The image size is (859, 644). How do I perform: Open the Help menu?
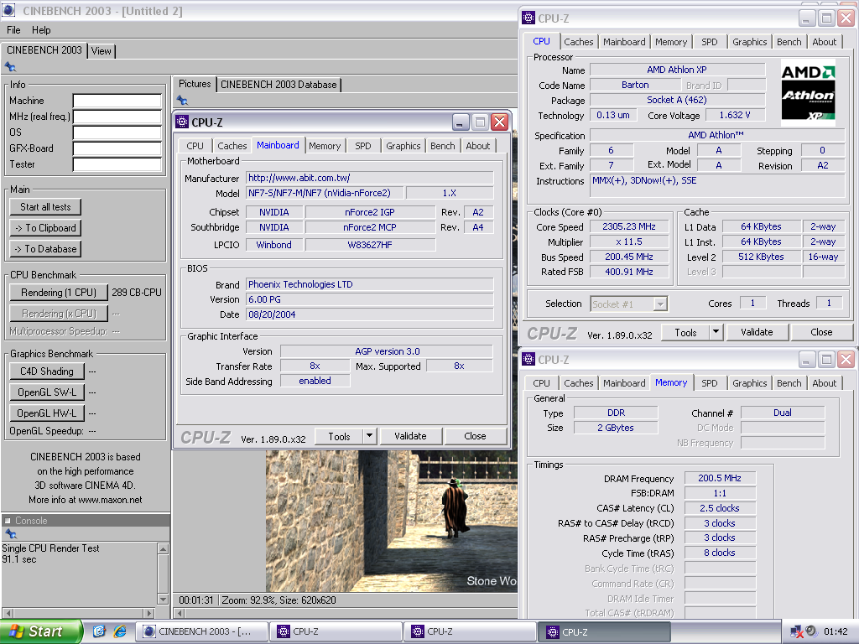coord(41,30)
